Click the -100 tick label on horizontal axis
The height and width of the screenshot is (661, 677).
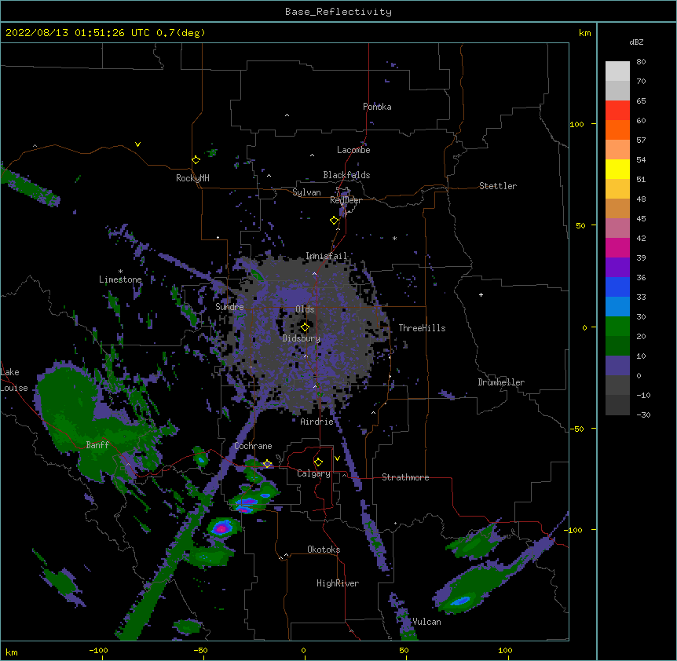click(x=98, y=651)
